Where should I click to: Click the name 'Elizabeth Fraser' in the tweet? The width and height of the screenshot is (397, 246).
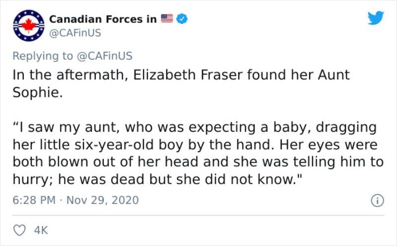(x=188, y=75)
